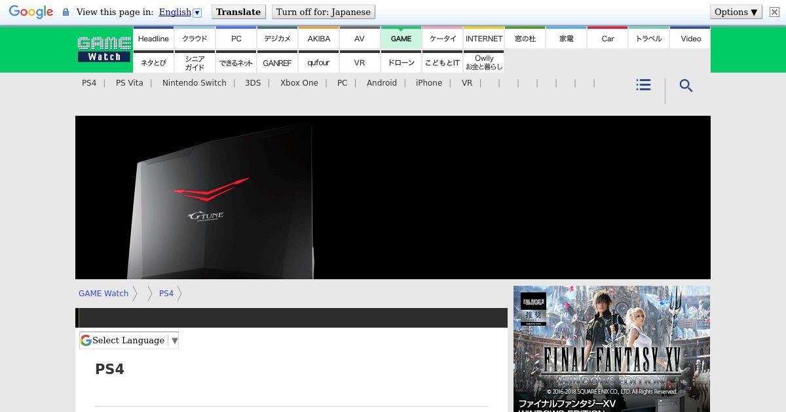Close the Google Translate bar
Viewport: 786px width, 412px height.
774,12
